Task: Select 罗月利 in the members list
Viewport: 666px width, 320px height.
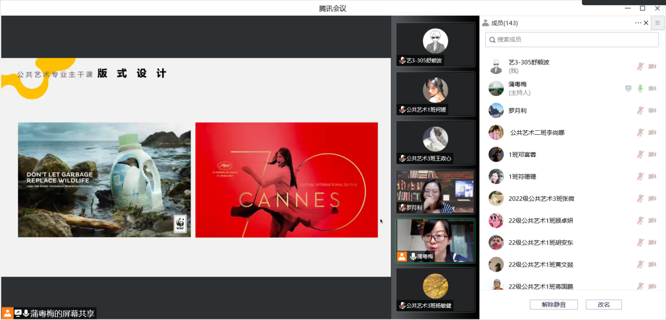Action: pyautogui.click(x=517, y=111)
